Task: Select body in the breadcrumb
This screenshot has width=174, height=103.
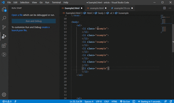Action: pyautogui.click(x=101, y=13)
